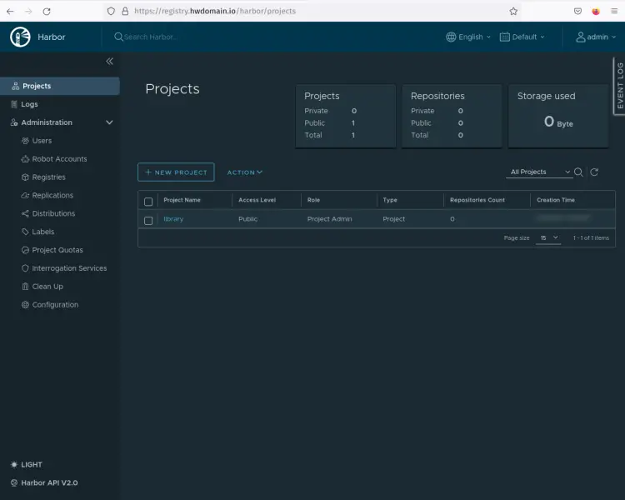Click the search magnifier icon above table

578,172
